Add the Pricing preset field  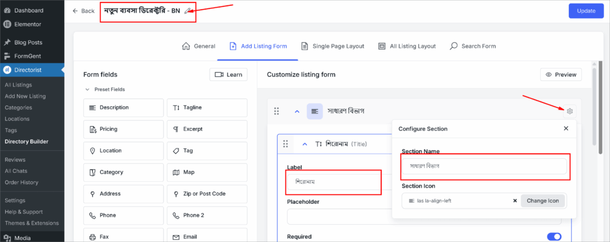[123, 129]
